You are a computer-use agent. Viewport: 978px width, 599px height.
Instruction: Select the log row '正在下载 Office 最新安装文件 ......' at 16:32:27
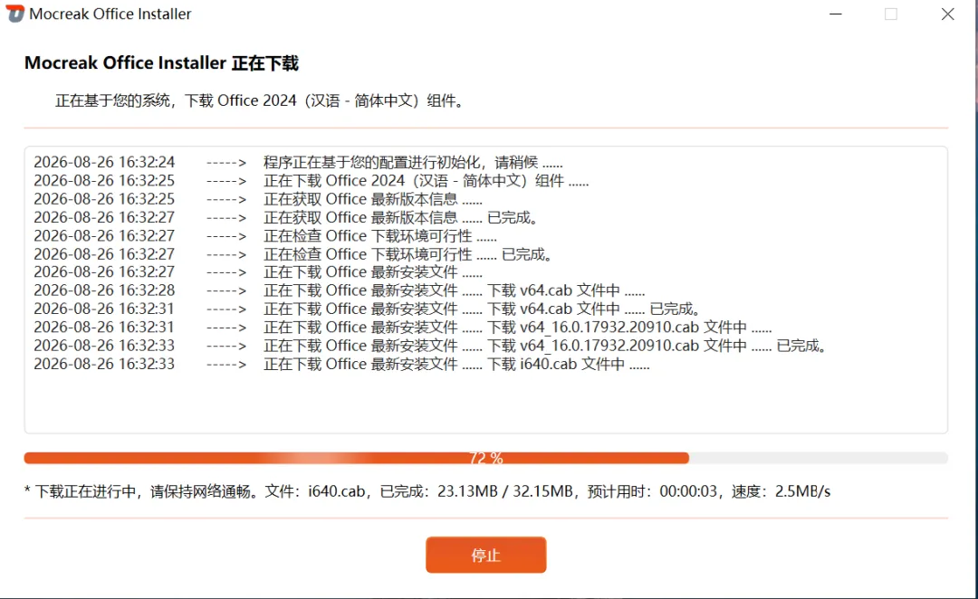click(x=257, y=272)
